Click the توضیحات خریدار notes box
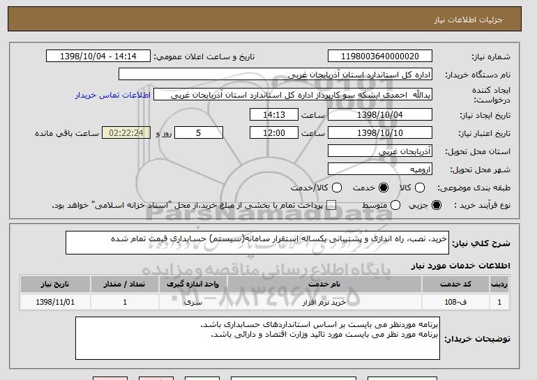This screenshot has height=380, width=537. pyautogui.click(x=257, y=338)
